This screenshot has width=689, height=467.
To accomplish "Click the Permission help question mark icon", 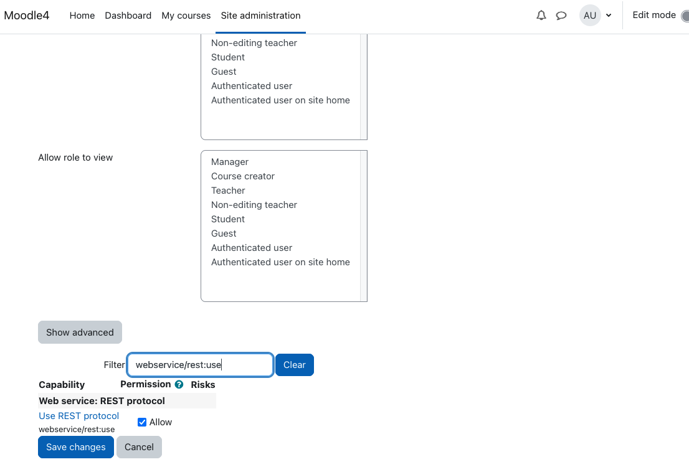I will (179, 384).
